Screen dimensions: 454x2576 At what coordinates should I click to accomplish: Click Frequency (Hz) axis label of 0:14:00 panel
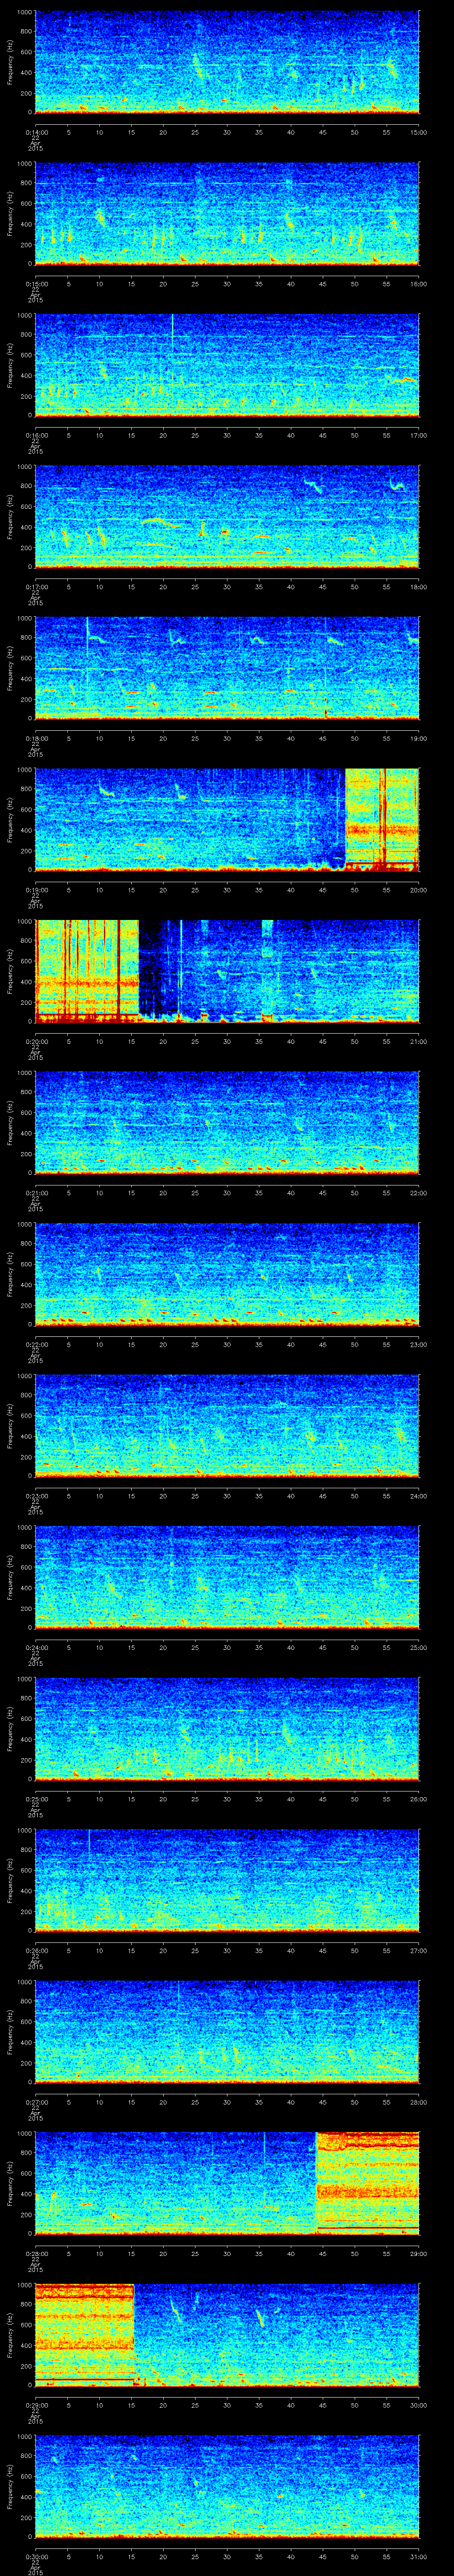(10, 62)
